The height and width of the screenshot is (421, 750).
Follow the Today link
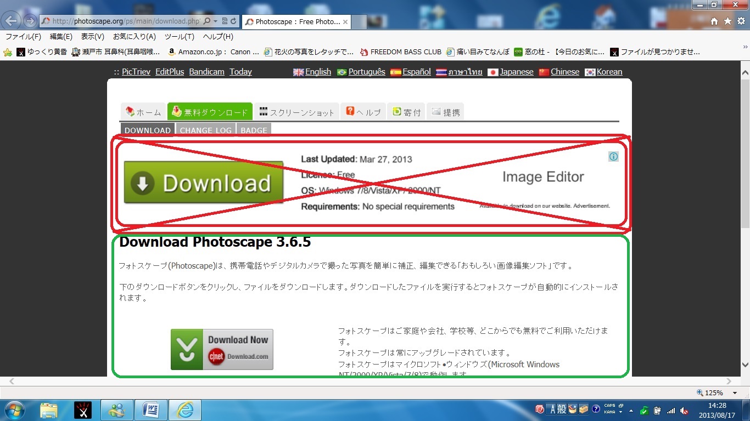point(240,72)
